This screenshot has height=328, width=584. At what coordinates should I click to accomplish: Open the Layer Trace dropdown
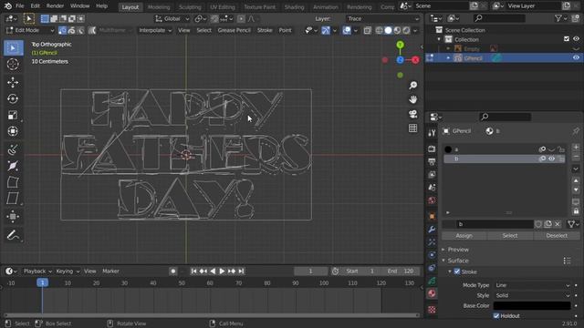[x=382, y=18]
